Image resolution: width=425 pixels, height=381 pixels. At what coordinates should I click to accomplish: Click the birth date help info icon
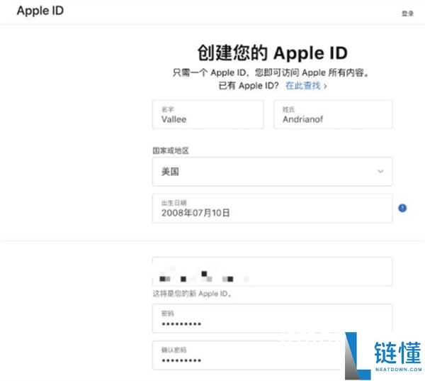tap(402, 208)
